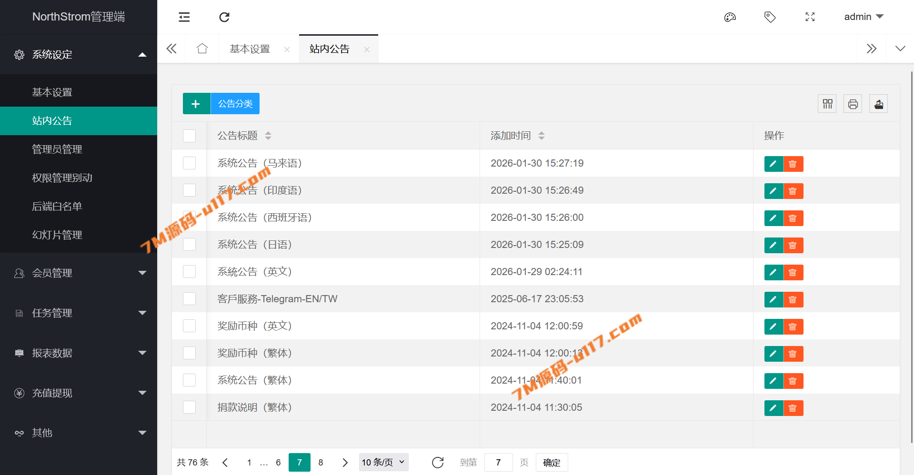Image resolution: width=914 pixels, height=475 pixels.
Task: Open 管理员管理 in the sidebar
Action: (x=57, y=149)
